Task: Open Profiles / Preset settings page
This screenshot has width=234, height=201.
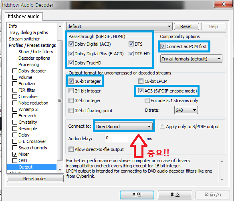Action: click(x=32, y=45)
